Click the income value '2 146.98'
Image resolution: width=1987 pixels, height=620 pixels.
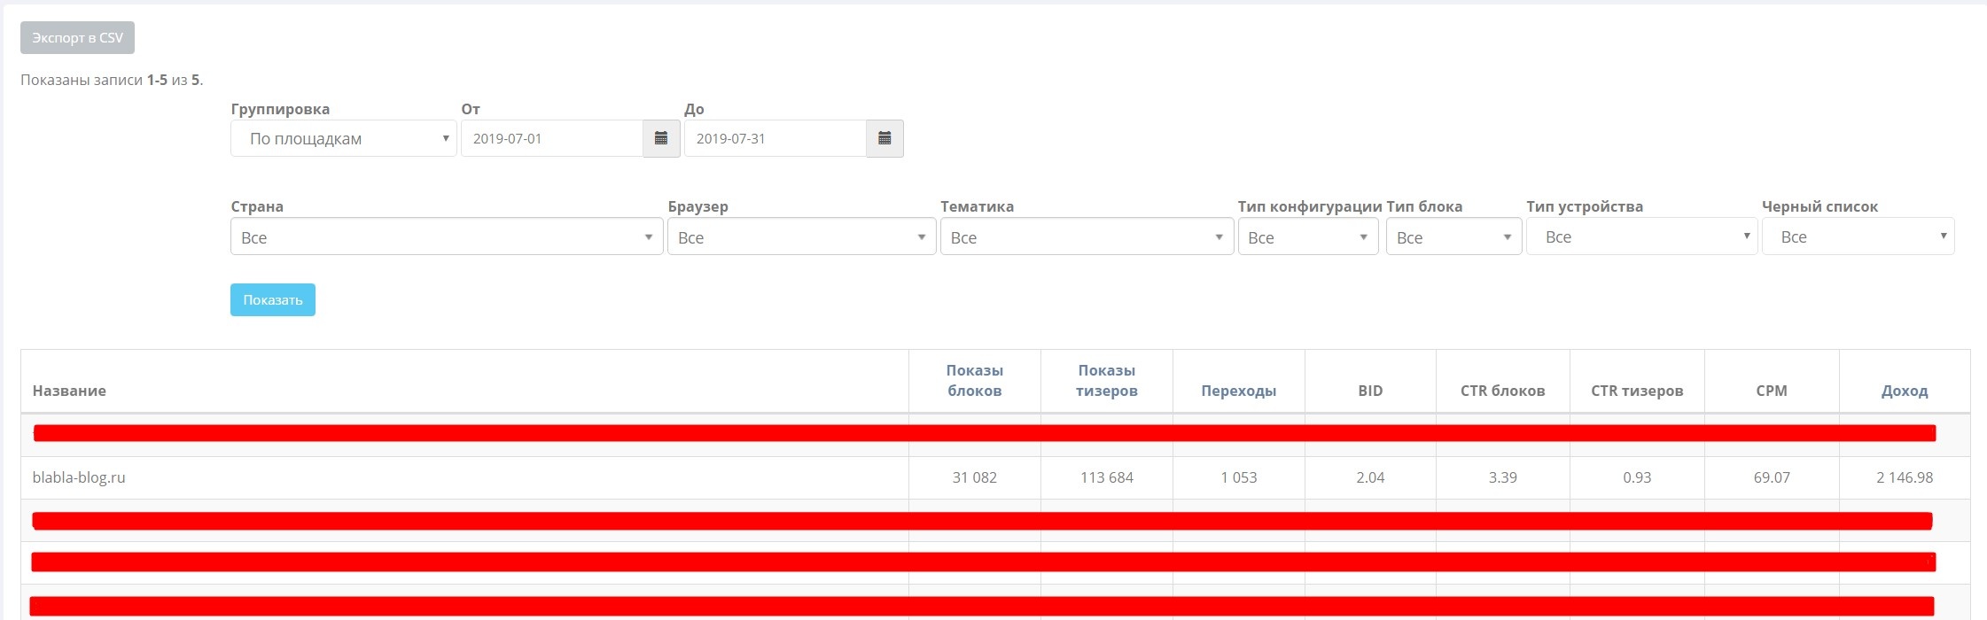pos(1905,477)
